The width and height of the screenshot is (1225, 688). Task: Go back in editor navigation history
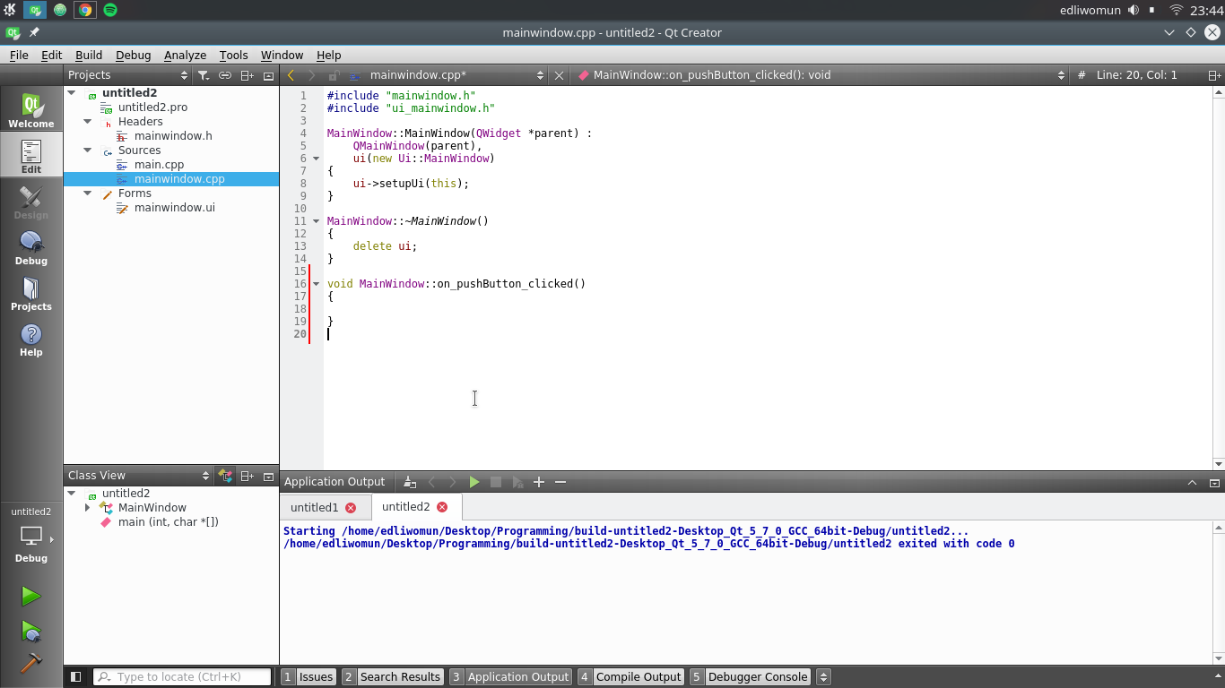pos(291,75)
